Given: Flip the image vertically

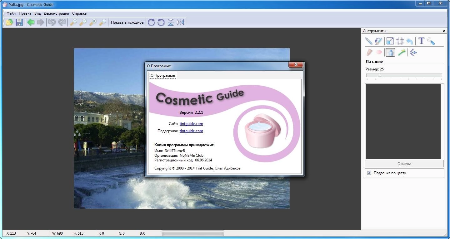Looking at the screenshot, I should [171, 22].
